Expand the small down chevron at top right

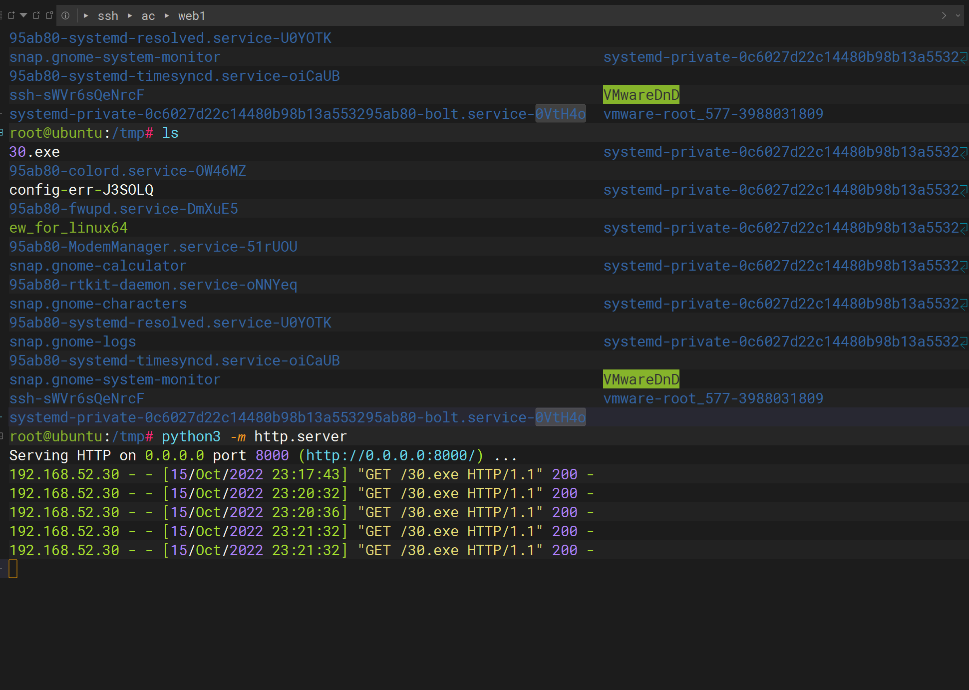click(x=958, y=15)
